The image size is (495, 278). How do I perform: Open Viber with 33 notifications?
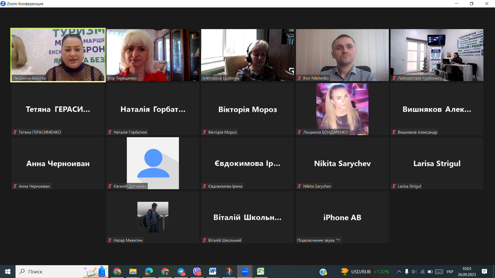197,272
